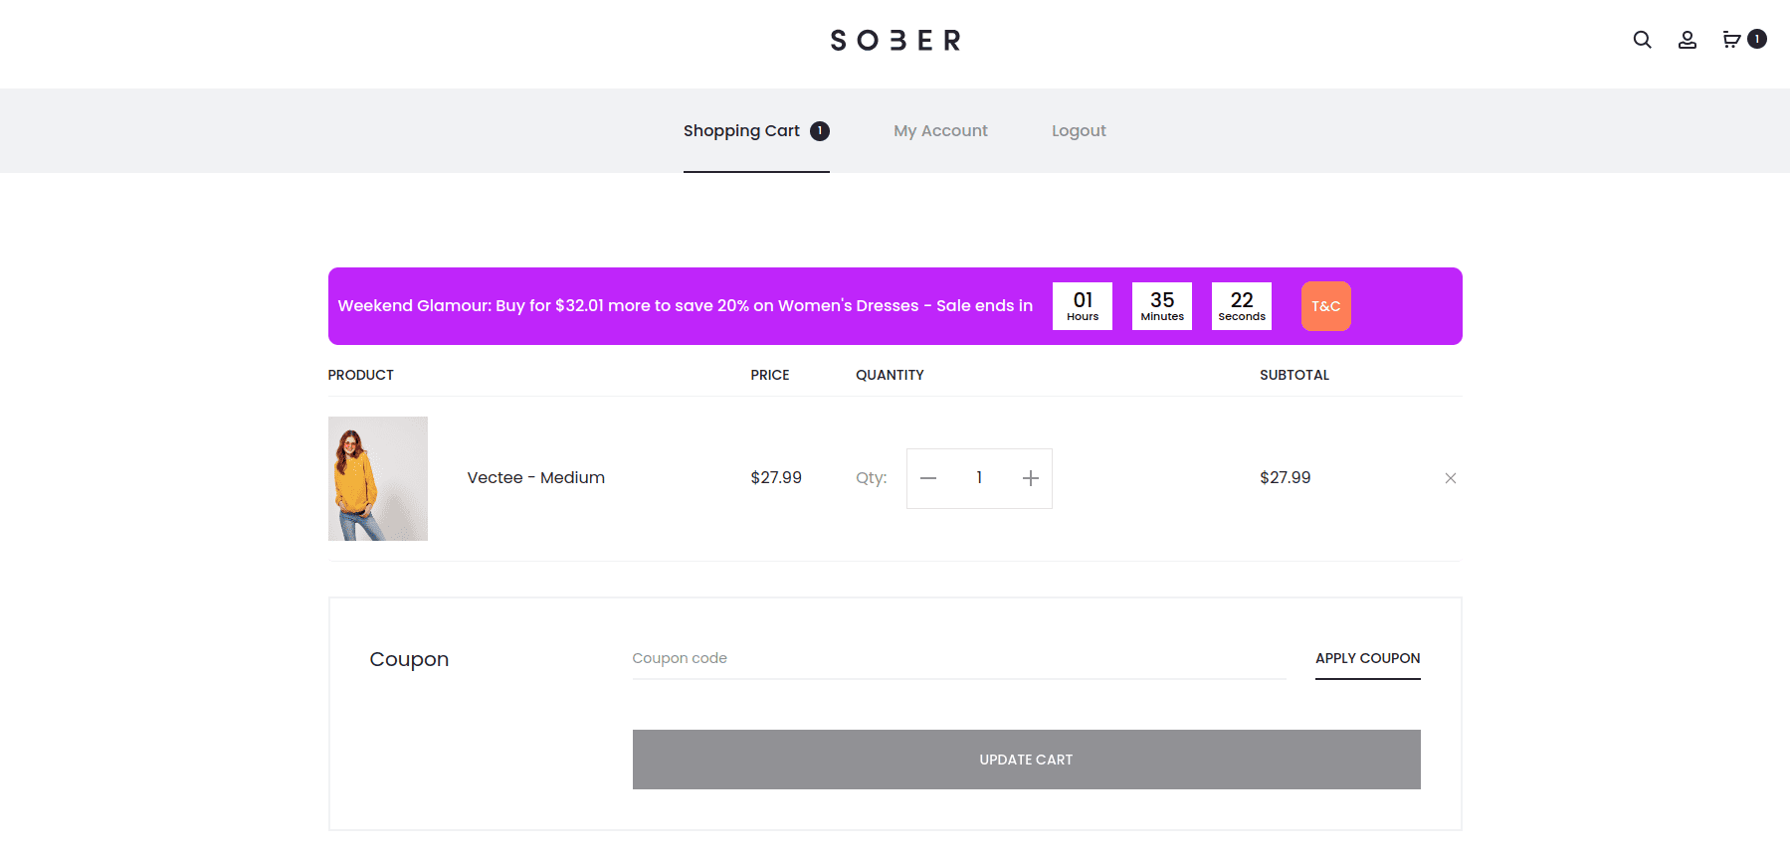
Task: Click the user account icon
Action: (1688, 40)
